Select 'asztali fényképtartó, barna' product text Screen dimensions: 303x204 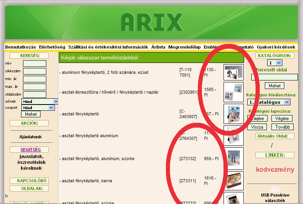click(86, 181)
